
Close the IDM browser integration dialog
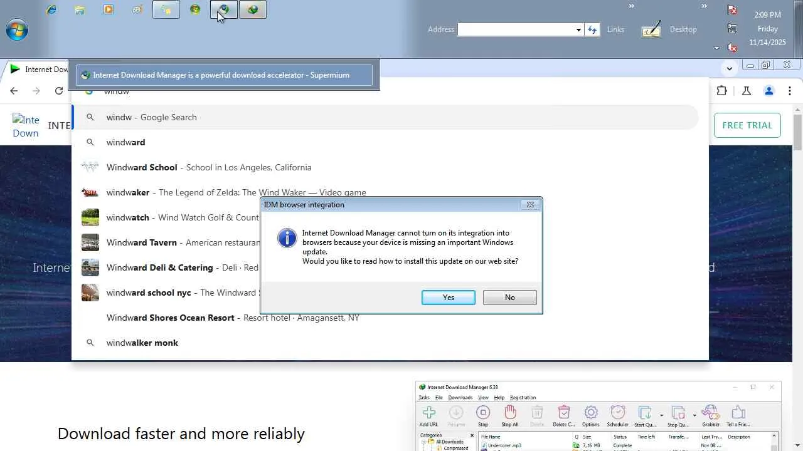click(530, 205)
